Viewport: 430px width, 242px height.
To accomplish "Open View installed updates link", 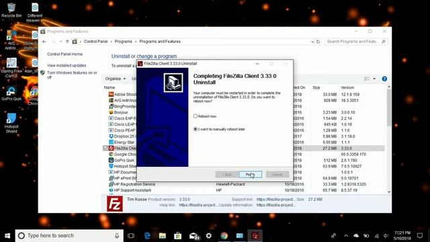I will pos(67,65).
